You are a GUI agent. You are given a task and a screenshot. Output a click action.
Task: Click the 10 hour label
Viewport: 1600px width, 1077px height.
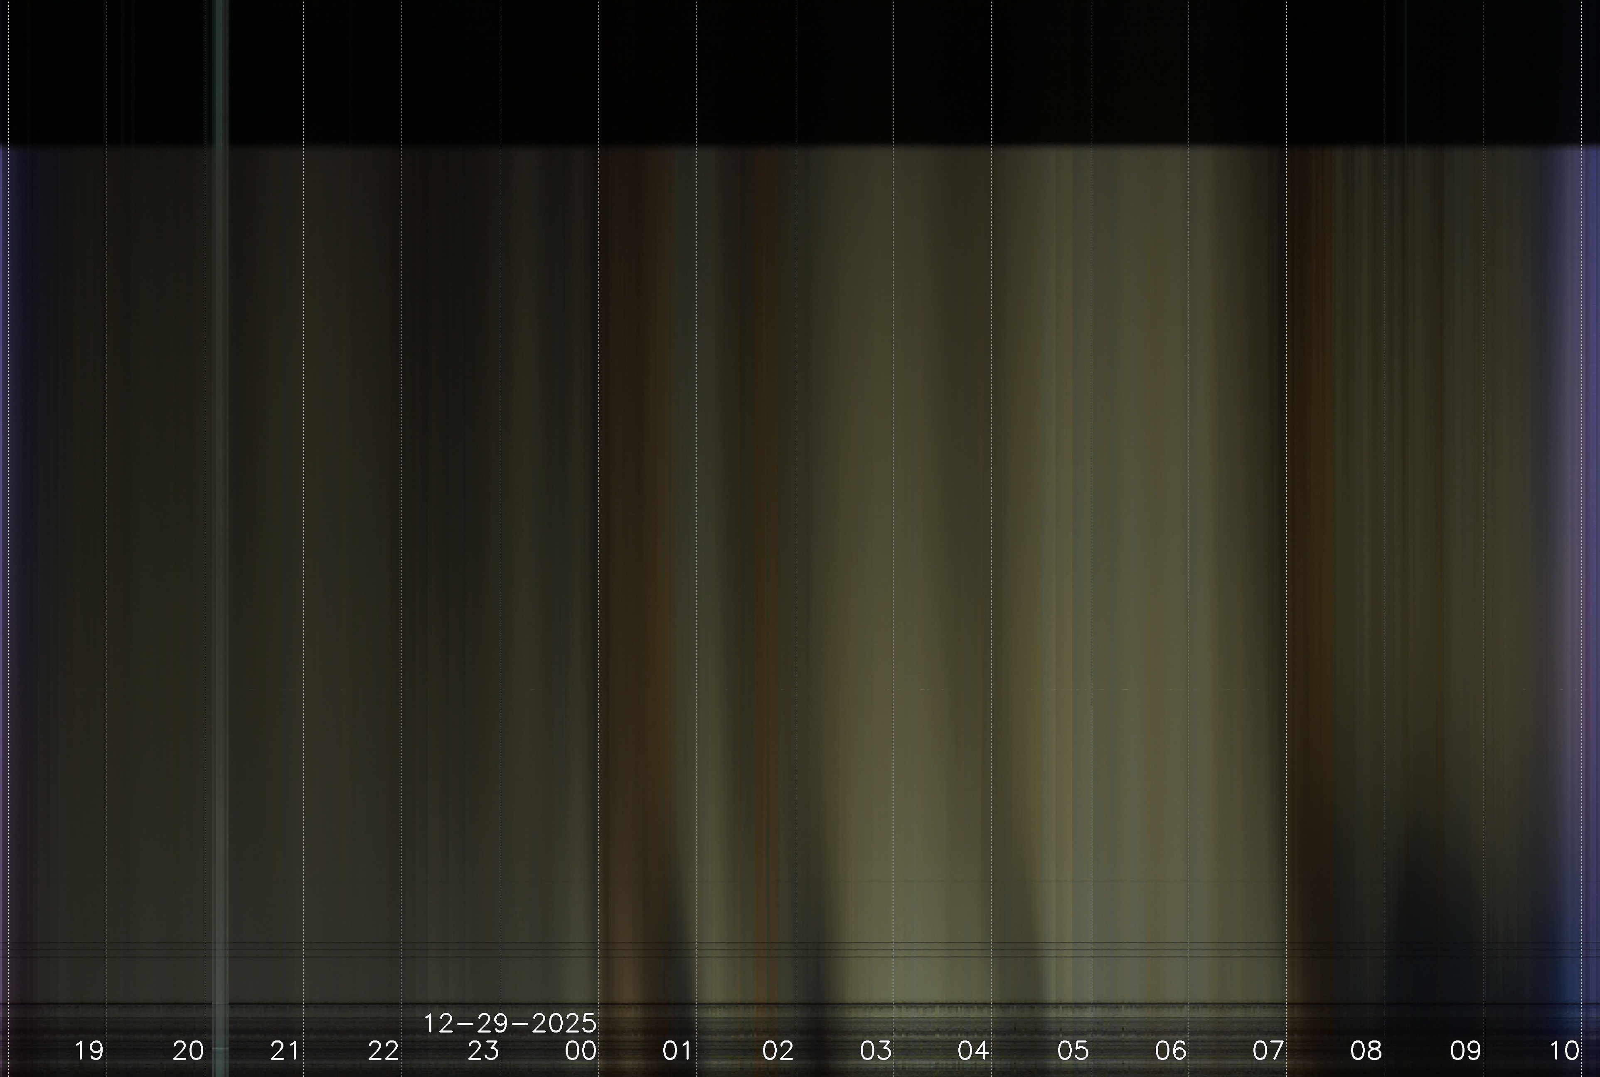click(1564, 1050)
